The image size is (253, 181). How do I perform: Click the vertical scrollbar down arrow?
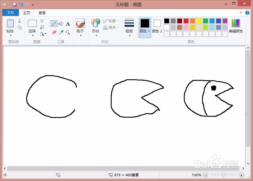tap(248, 163)
